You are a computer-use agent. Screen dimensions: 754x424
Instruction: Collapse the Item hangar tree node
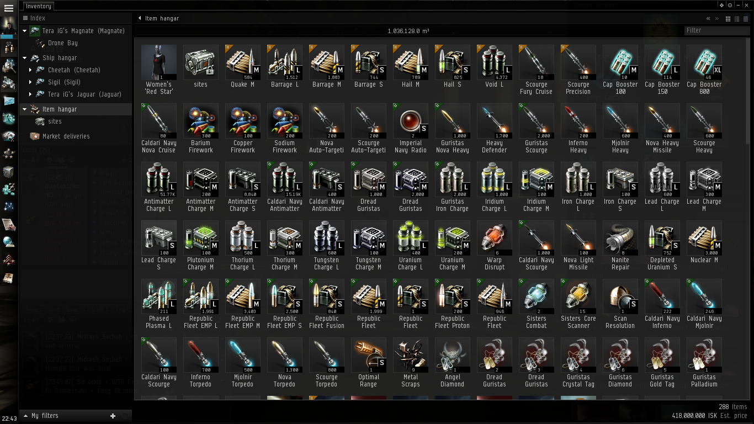pos(25,109)
